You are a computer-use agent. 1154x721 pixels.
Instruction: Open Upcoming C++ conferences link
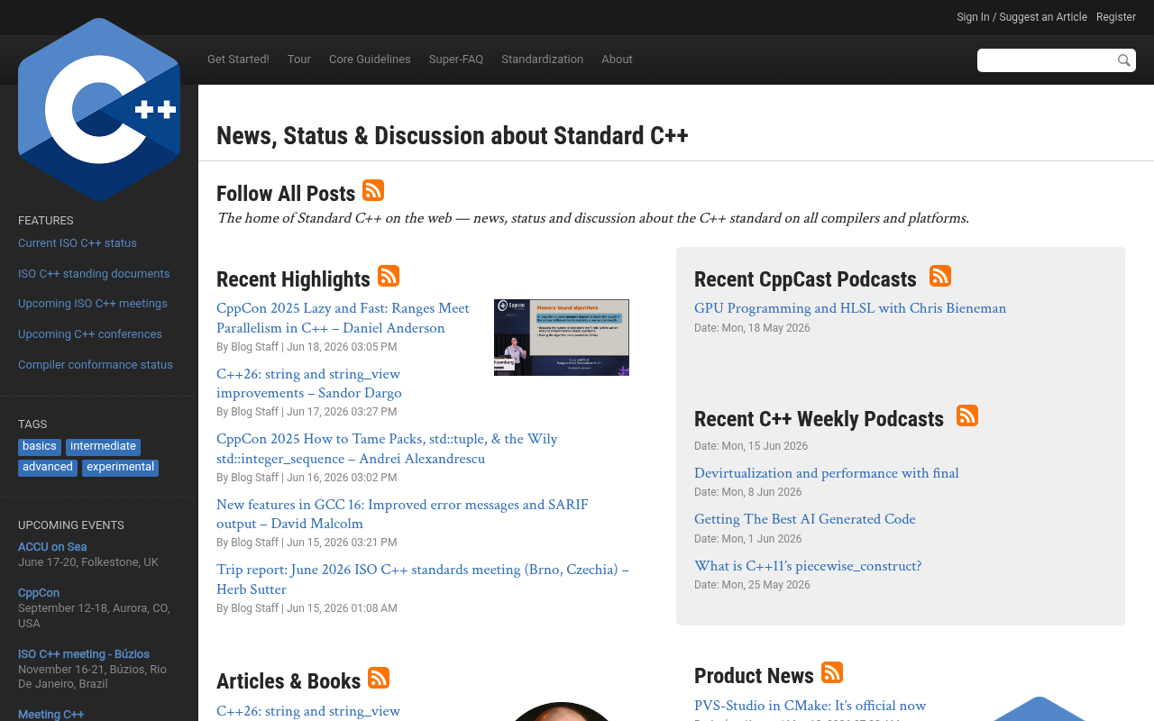coord(90,334)
